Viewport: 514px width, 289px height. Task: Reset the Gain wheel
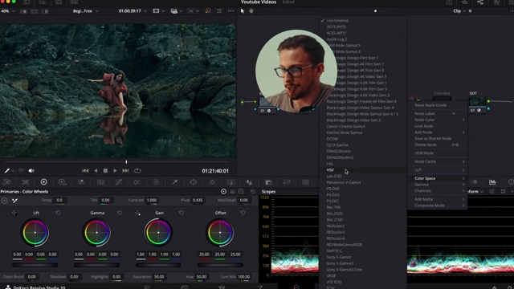coord(182,213)
